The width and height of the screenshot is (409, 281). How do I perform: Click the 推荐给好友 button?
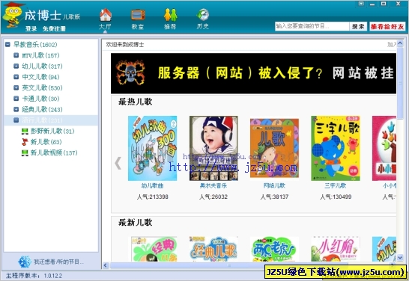click(x=387, y=26)
